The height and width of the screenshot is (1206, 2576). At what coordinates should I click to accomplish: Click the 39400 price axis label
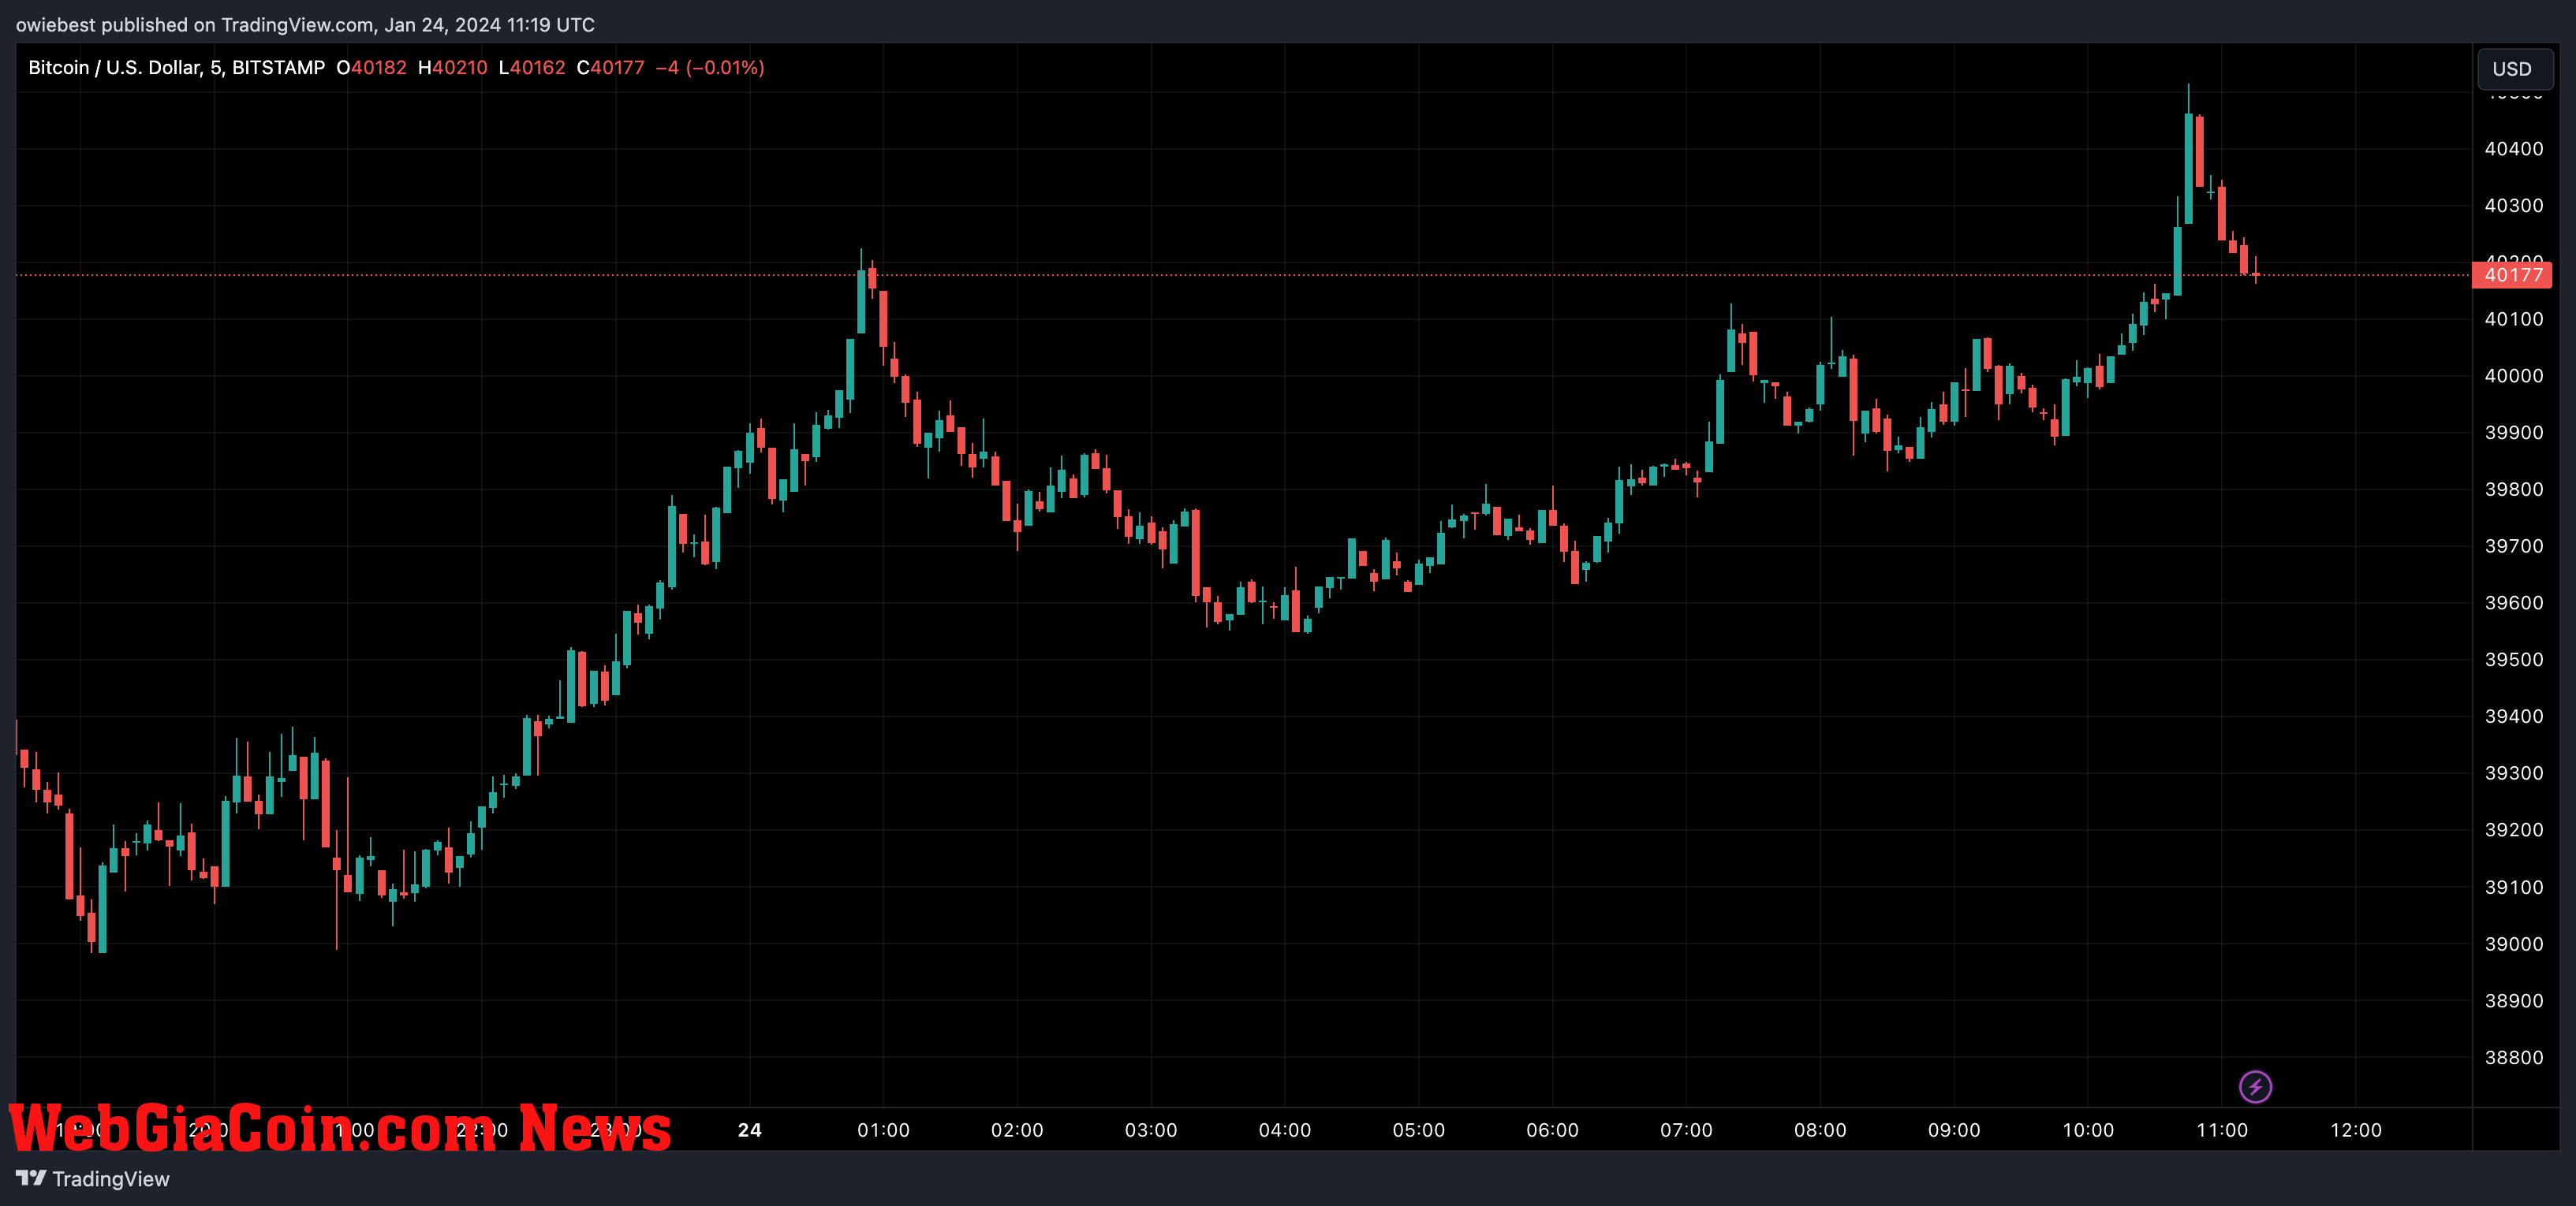pyautogui.click(x=2513, y=717)
